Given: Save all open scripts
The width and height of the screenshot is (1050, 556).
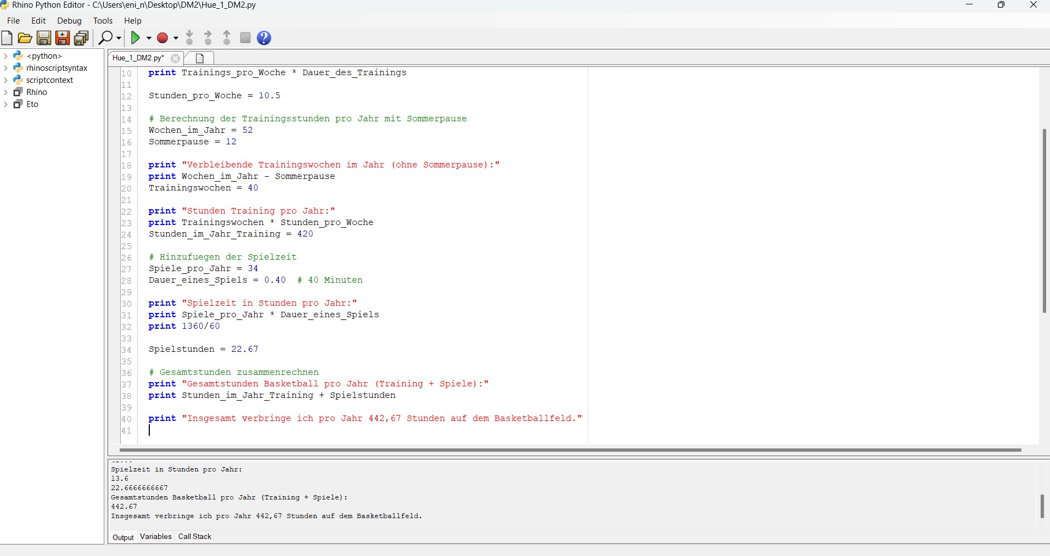Looking at the screenshot, I should pos(81,38).
